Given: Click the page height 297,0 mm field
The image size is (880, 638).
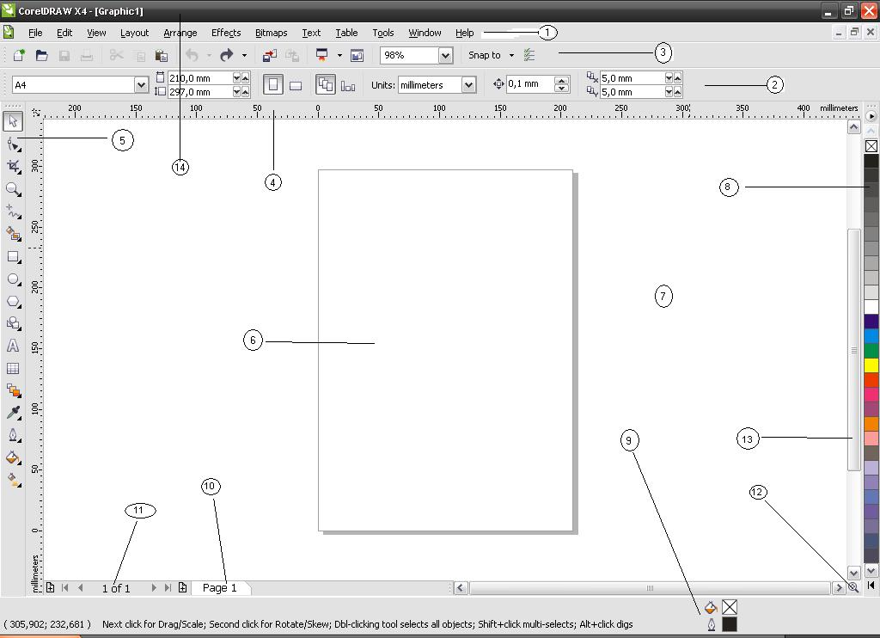Looking at the screenshot, I should [199, 91].
